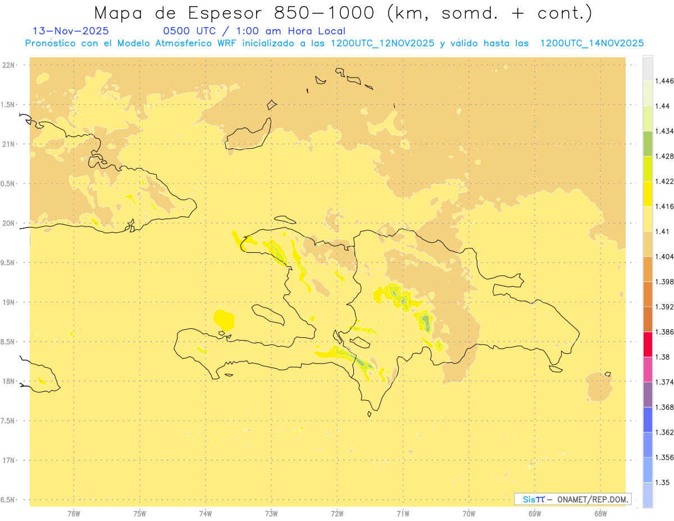Screen dimensions: 674x521
Task: Click the '22N' latitude label
Action: (9, 65)
